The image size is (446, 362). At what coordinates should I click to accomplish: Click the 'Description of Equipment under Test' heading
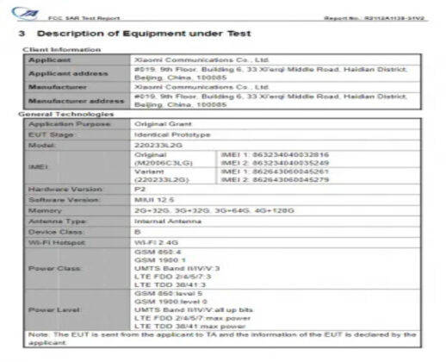(x=144, y=34)
